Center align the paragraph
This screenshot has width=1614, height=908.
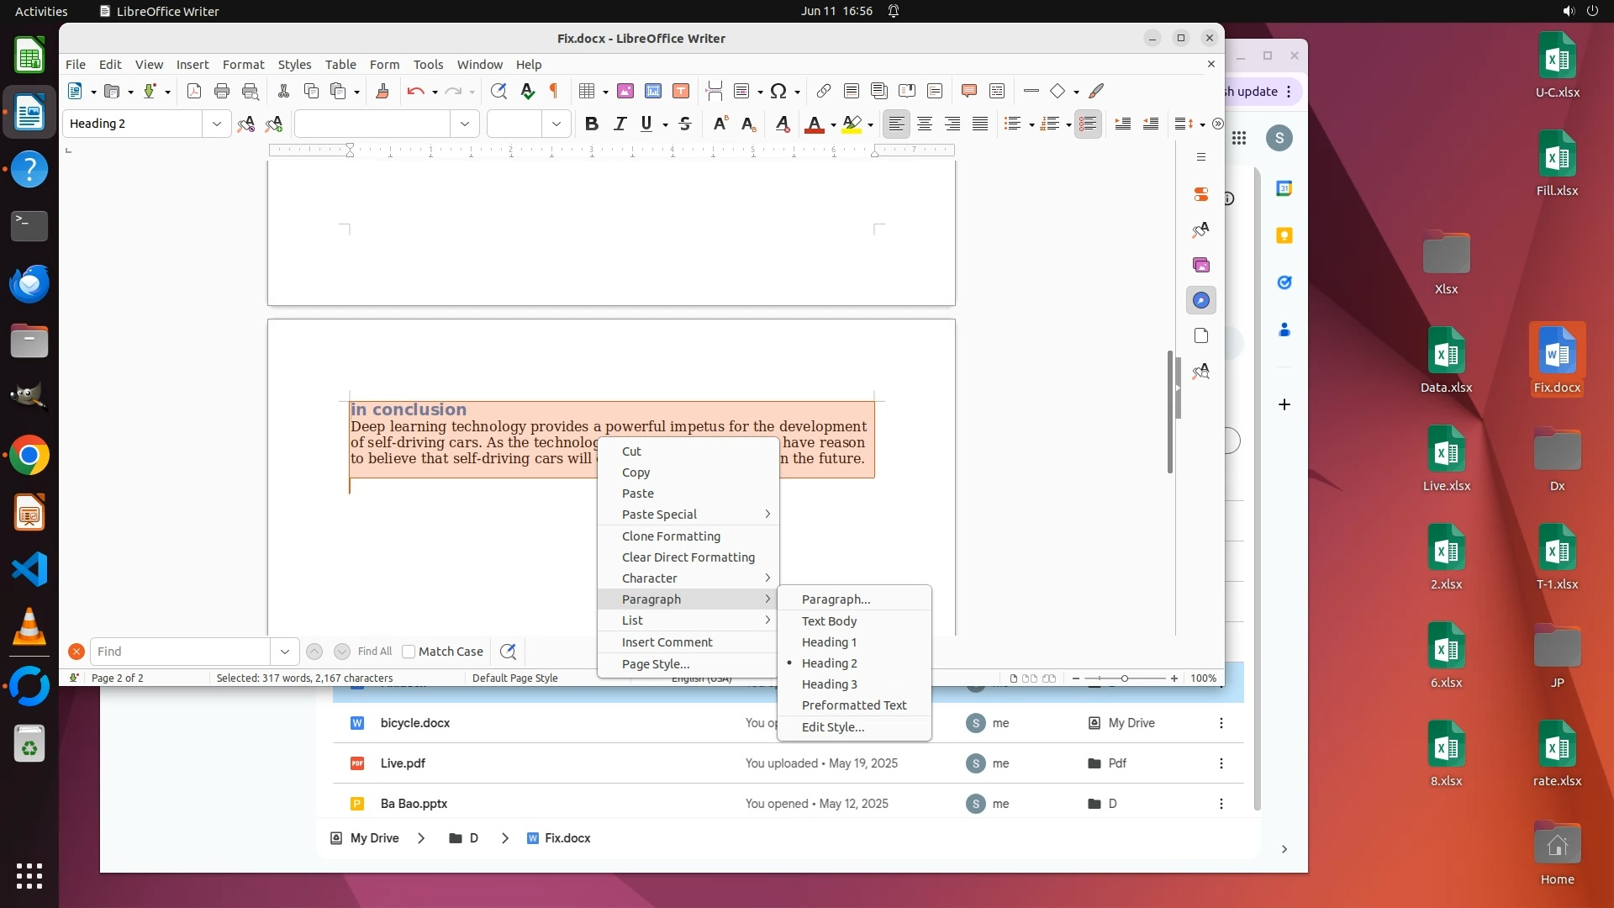click(x=925, y=124)
